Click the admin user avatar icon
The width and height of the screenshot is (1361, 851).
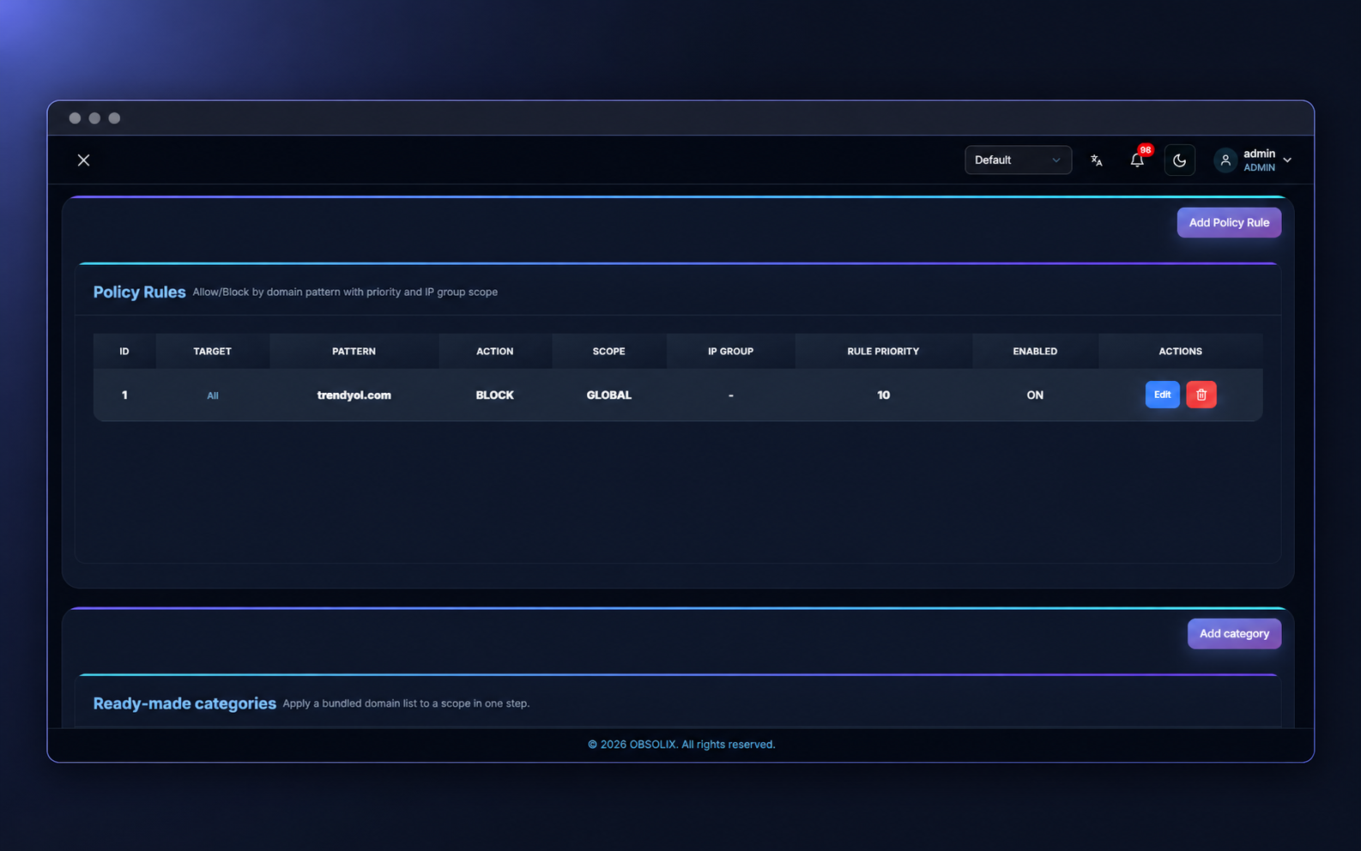1225,160
